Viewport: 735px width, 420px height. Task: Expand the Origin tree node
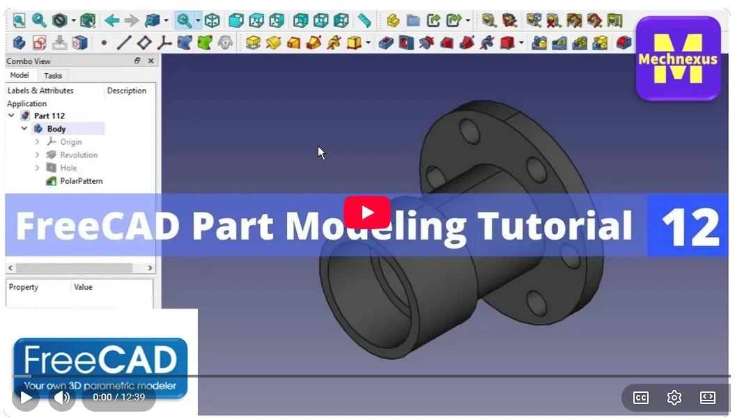coord(38,141)
